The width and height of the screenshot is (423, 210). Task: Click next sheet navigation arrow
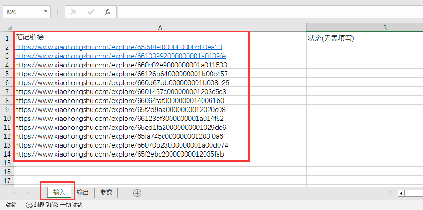pyautogui.click(x=28, y=193)
